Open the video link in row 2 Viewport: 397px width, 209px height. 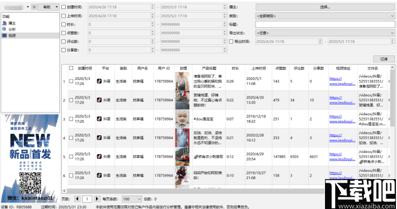[x=343, y=100]
